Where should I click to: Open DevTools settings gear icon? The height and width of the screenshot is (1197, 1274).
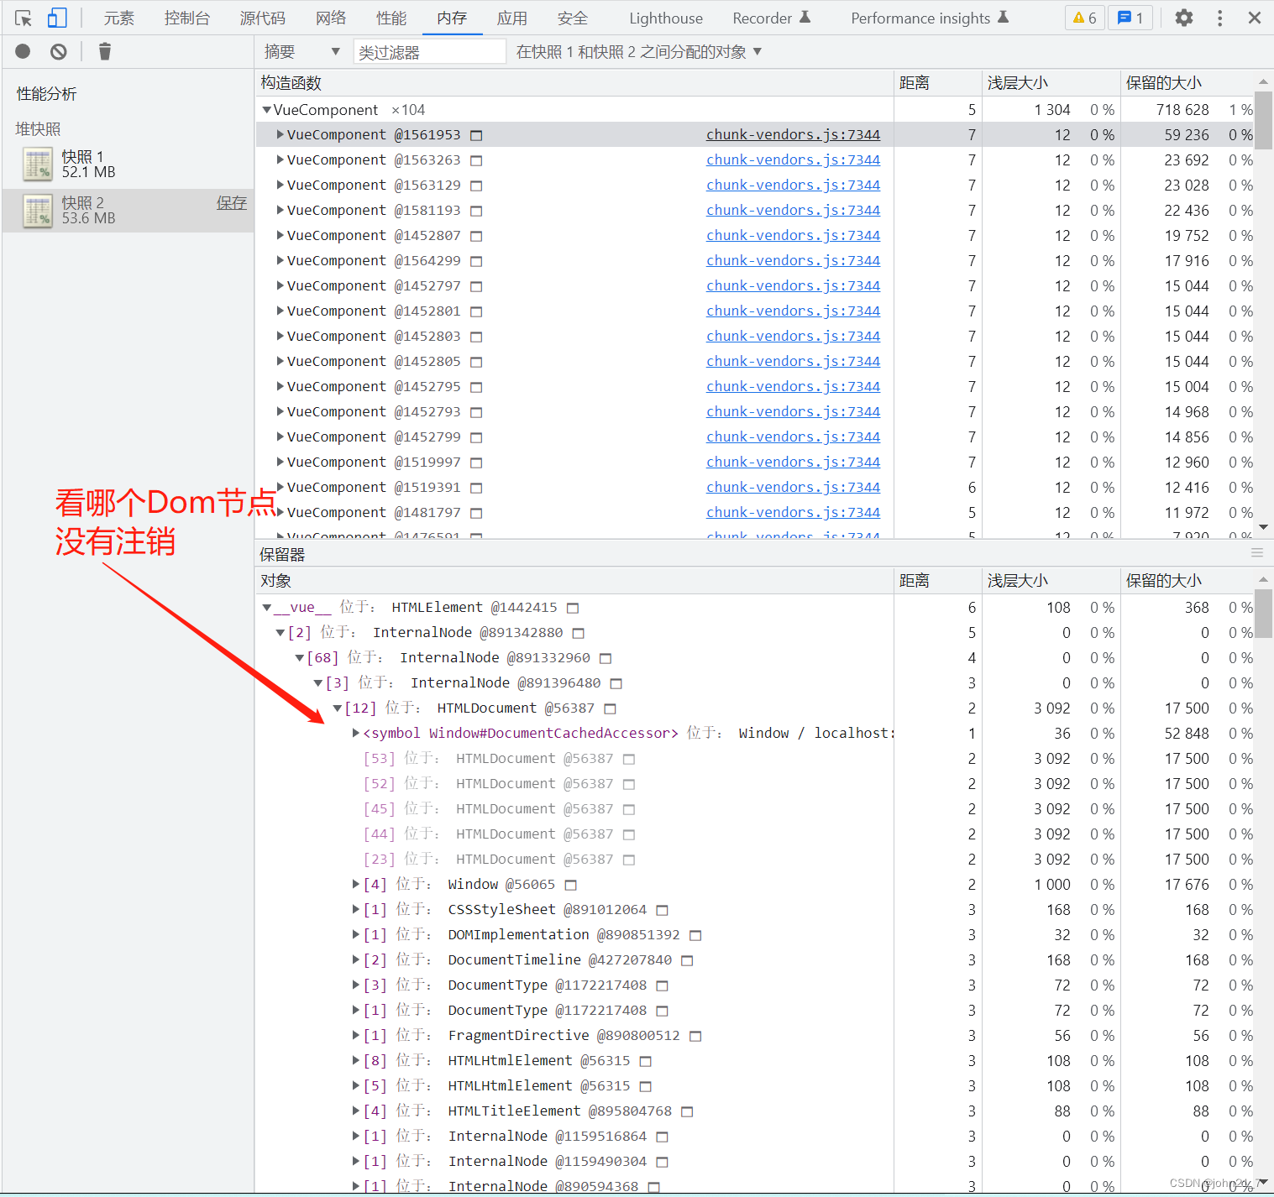(1184, 18)
